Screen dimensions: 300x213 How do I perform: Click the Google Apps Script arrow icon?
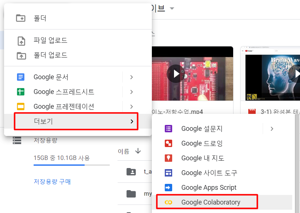pos(168,188)
